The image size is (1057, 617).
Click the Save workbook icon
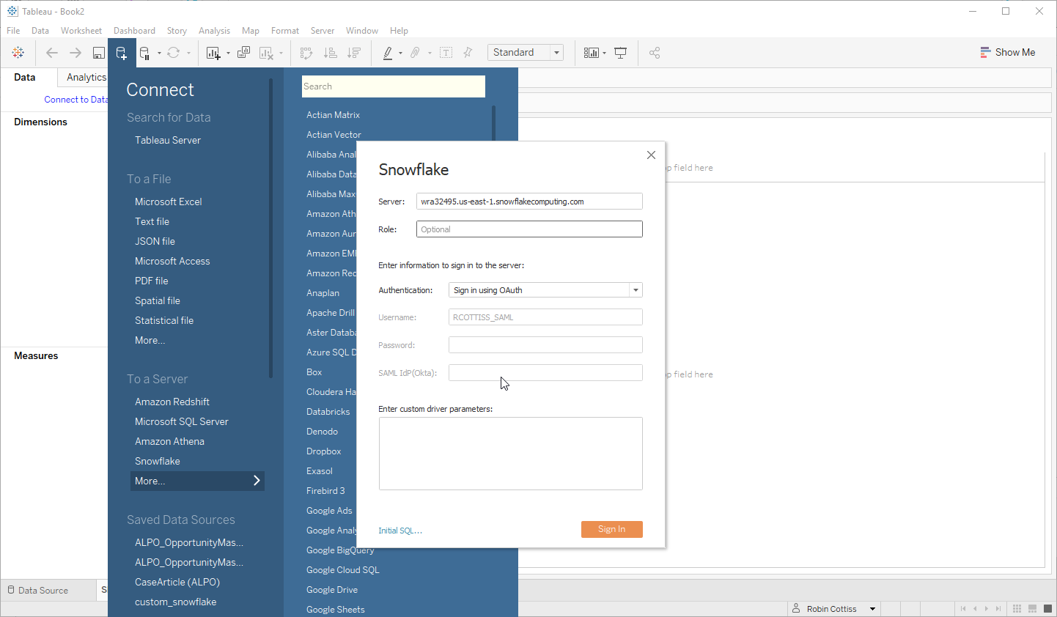[x=99, y=53]
